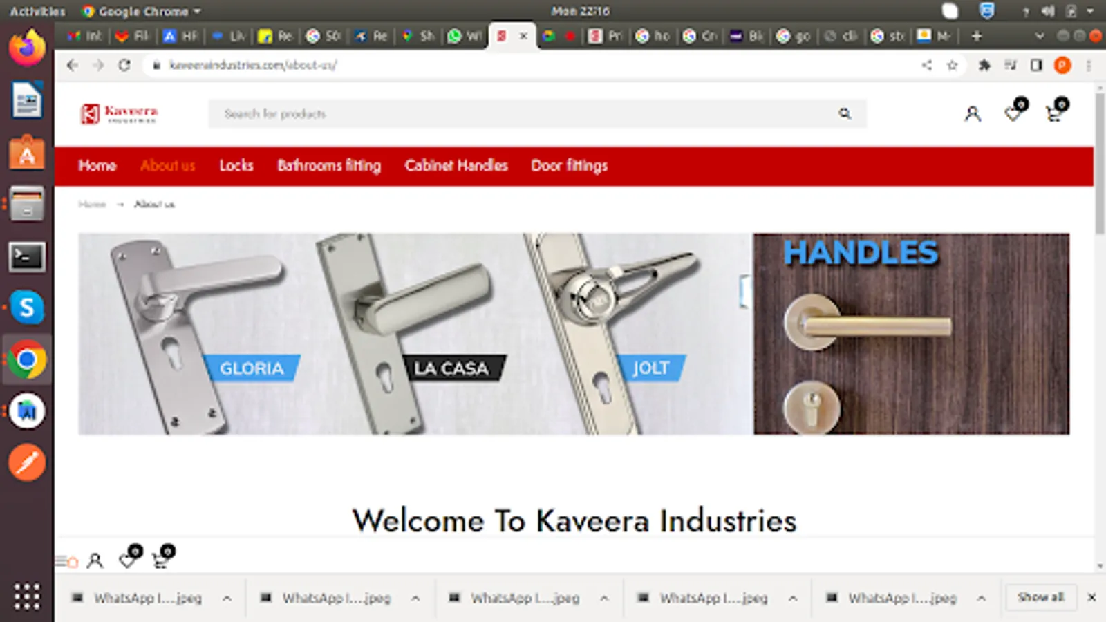The width and height of the screenshot is (1106, 622).
Task: Open a new Chrome tab with the plus button
Action: pyautogui.click(x=977, y=36)
